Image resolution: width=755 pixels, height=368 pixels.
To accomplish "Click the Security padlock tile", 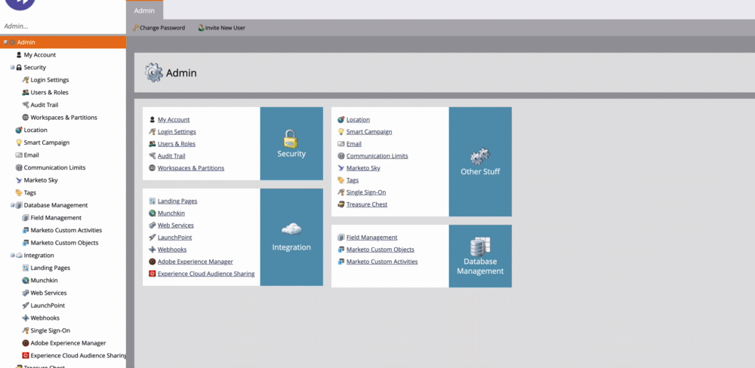I will click(x=291, y=143).
